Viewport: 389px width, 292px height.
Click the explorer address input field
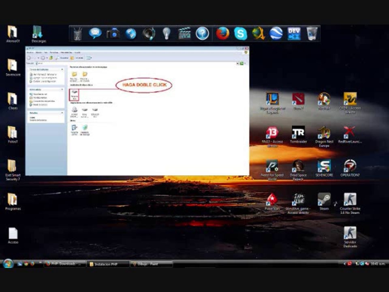[x=136, y=64]
